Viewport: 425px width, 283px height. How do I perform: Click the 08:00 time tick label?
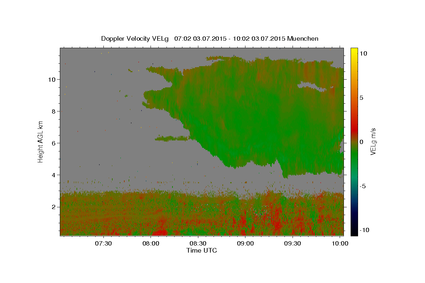click(151, 244)
